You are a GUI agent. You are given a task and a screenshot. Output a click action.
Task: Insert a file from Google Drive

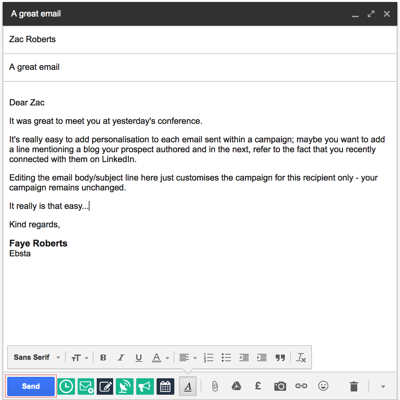click(x=236, y=386)
